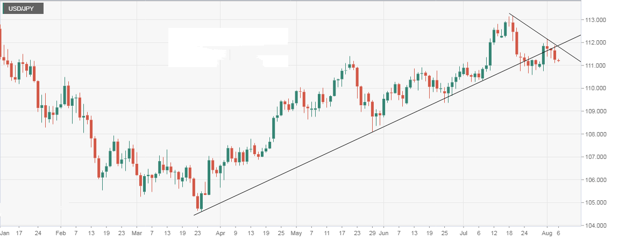Click the Mar label on the date axis
619x240 pixels.
[x=137, y=234]
